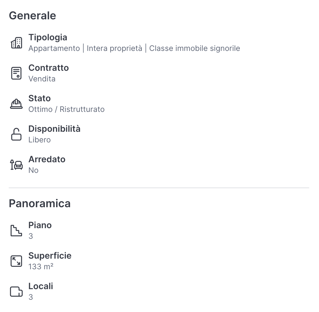Select the Tipologia label
319x312 pixels.
coord(48,37)
